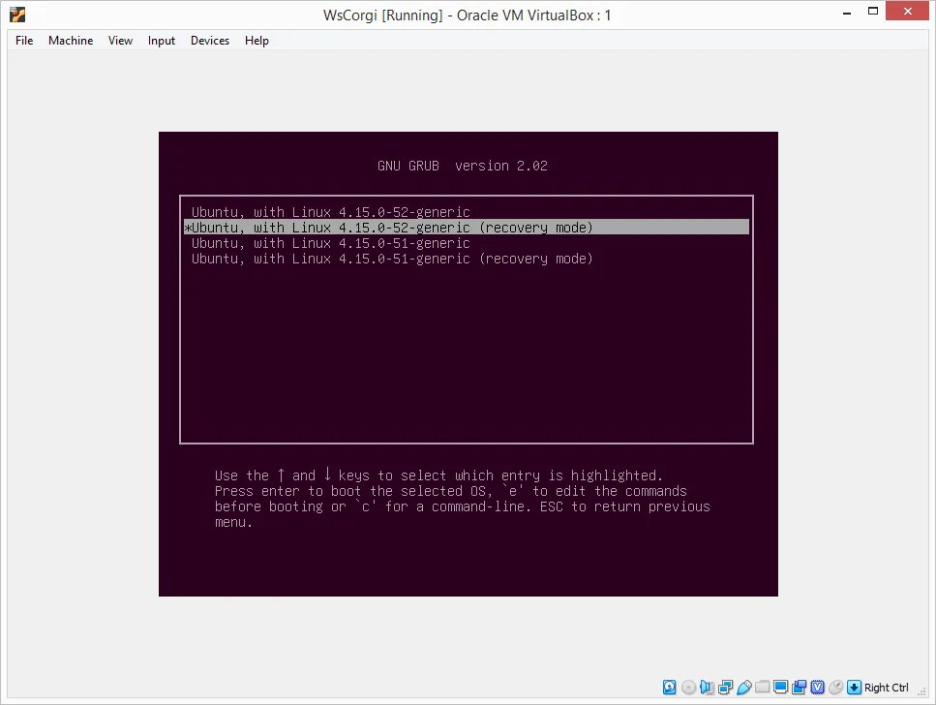Open the audio settings status icon
The width and height of the screenshot is (936, 705).
pos(708,688)
